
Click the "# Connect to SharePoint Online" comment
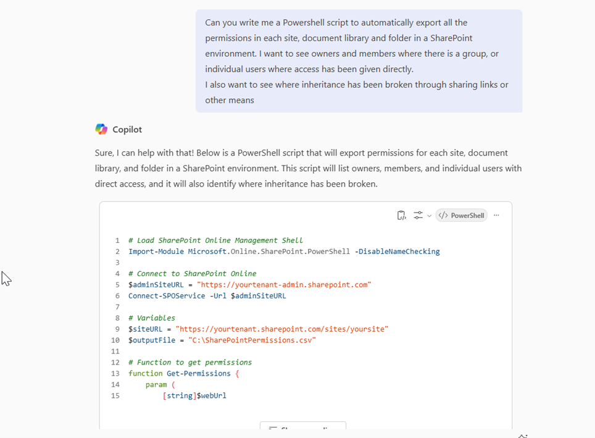point(192,274)
